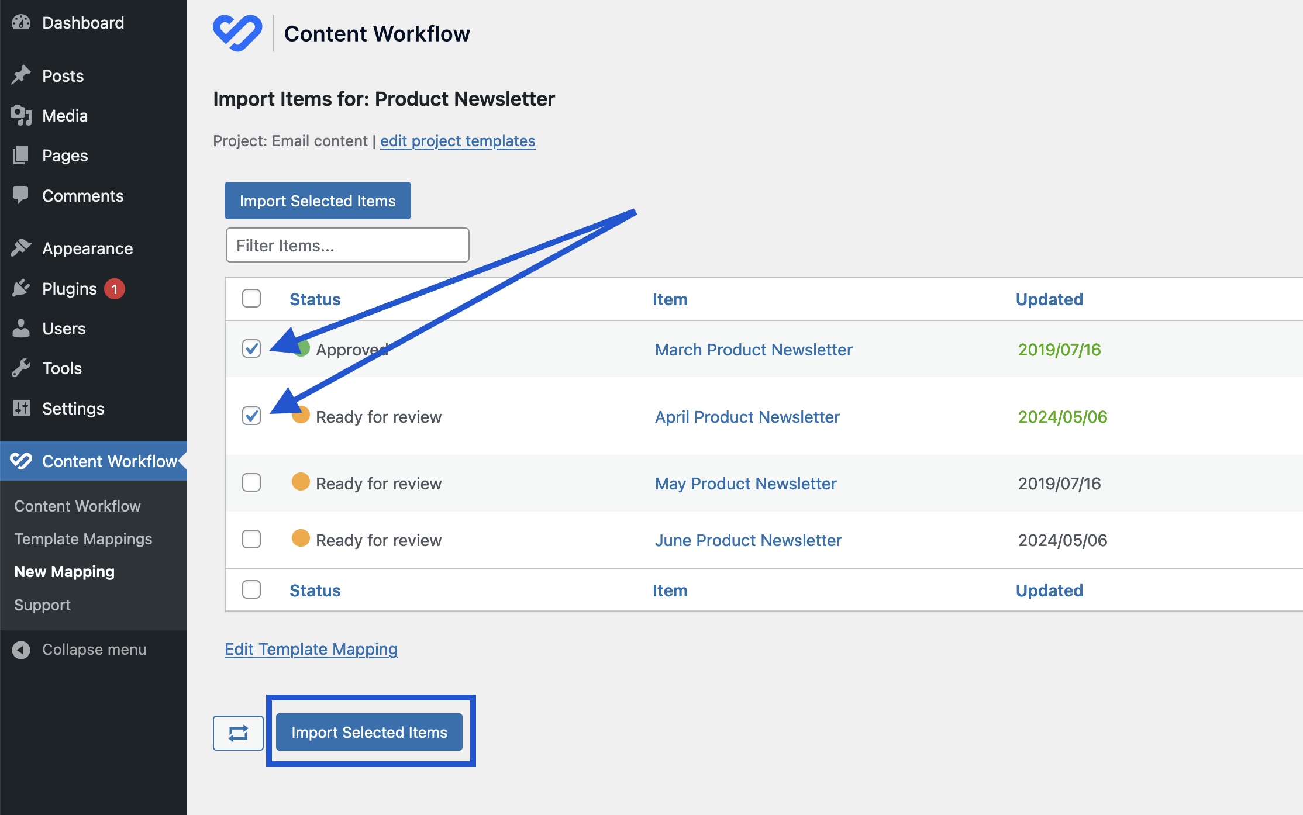Click the Import Selected Items button
This screenshot has width=1303, height=815.
370,731
